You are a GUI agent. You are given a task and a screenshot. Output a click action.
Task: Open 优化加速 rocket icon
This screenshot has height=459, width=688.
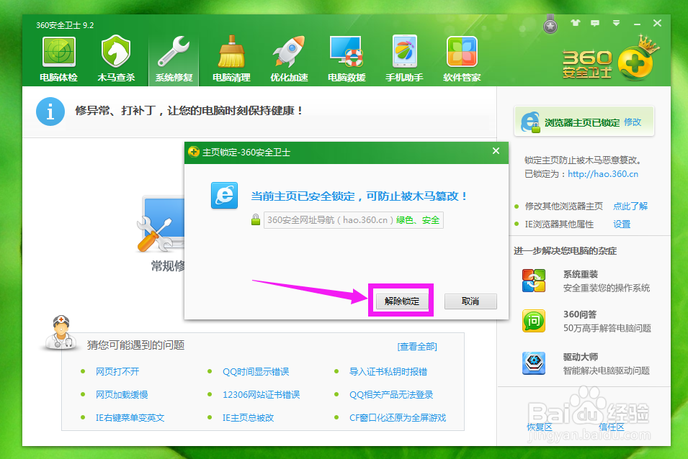289,52
